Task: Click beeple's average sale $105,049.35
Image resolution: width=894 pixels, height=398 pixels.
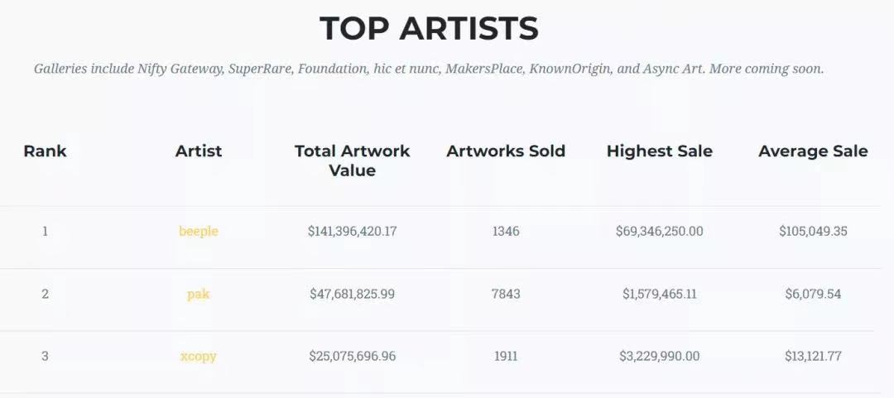Action: coord(813,232)
